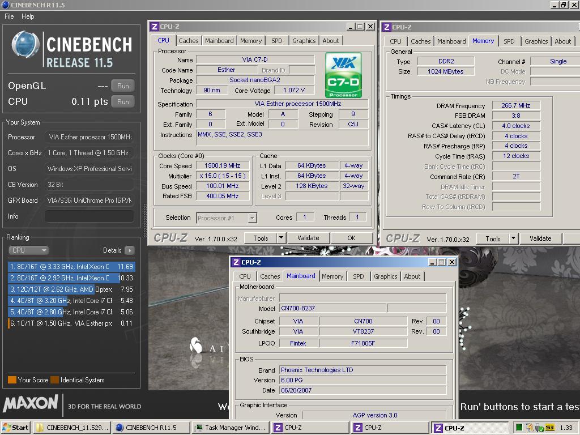
Task: Click the Cinebench title bar app icon
Action: pos(6,5)
